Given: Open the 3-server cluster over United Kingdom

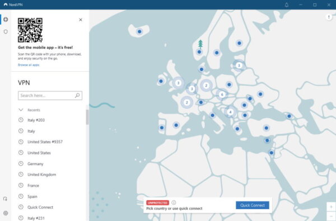Looking at the screenshot, I should [178, 83].
